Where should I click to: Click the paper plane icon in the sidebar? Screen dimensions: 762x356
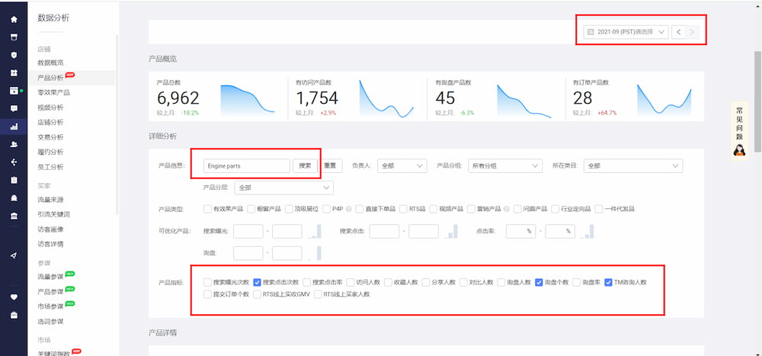pyautogui.click(x=14, y=255)
